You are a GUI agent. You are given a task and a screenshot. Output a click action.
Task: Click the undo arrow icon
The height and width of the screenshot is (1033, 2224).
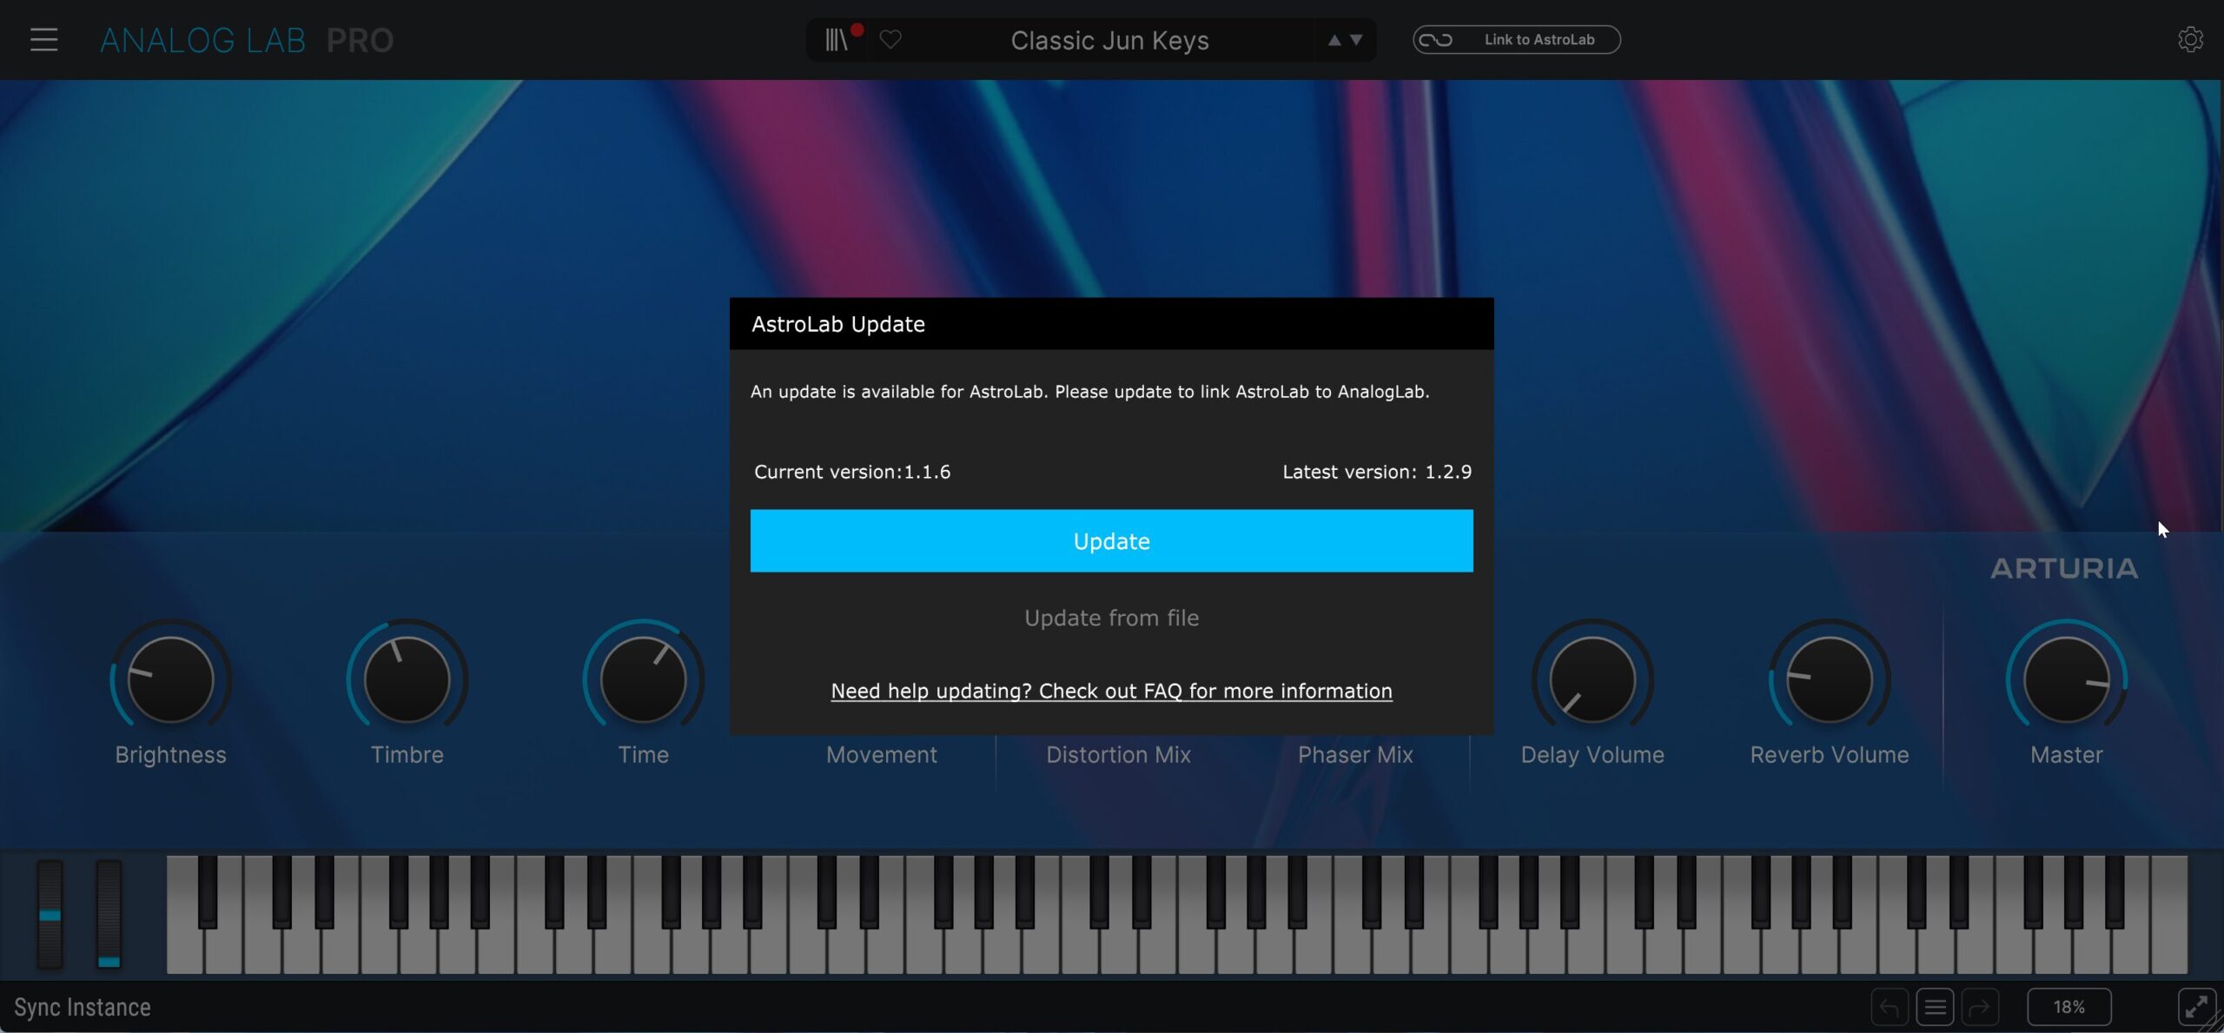point(1890,1008)
